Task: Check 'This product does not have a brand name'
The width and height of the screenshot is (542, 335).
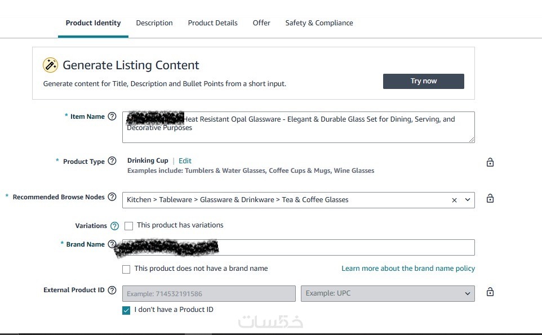Action: point(126,269)
